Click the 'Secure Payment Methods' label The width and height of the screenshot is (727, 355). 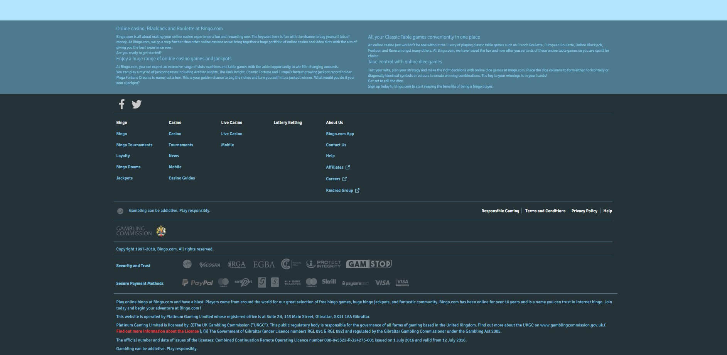click(x=140, y=284)
